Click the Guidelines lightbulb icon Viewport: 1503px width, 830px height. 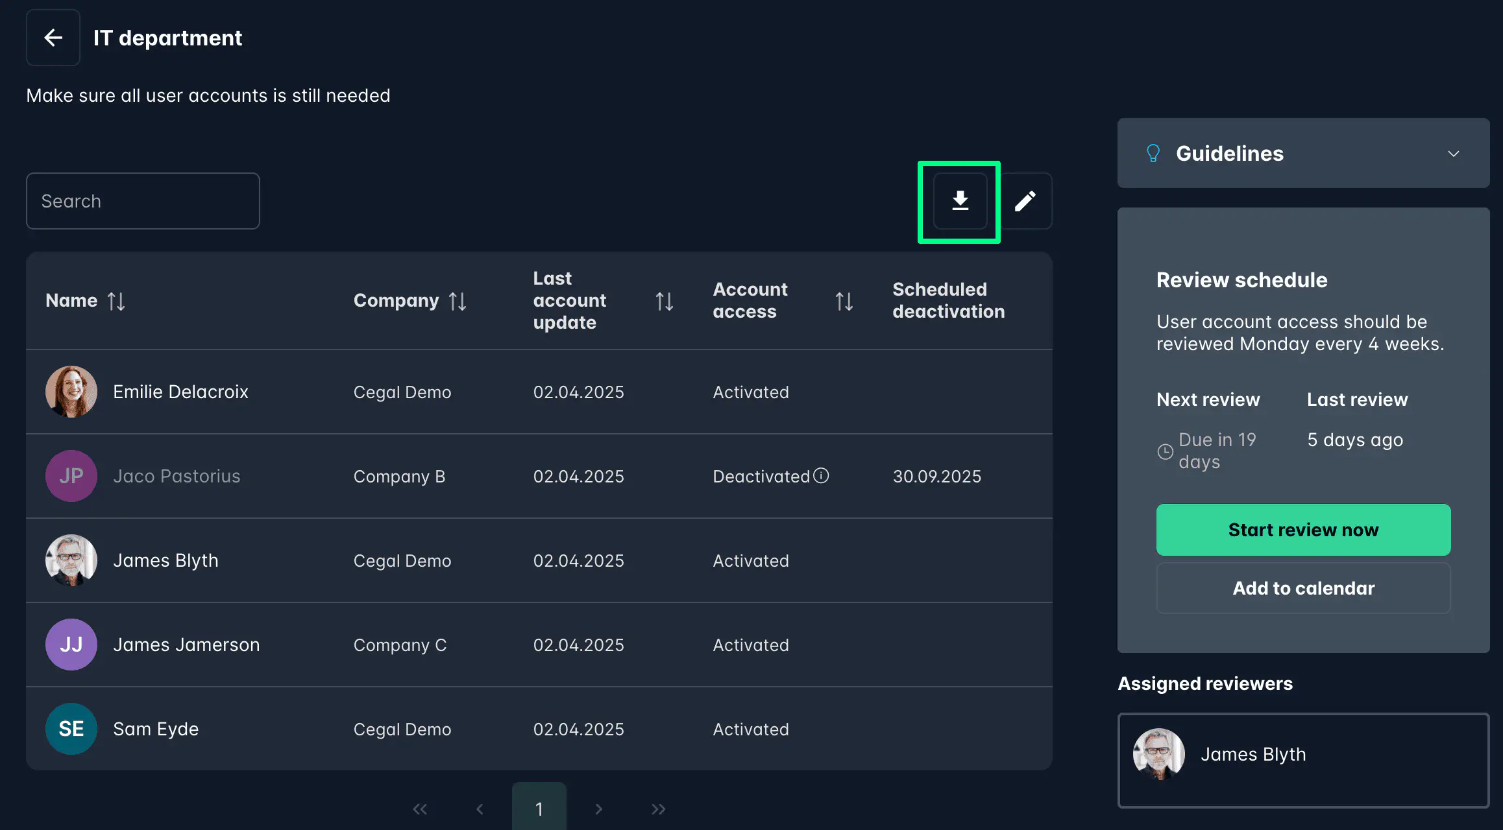point(1153,154)
